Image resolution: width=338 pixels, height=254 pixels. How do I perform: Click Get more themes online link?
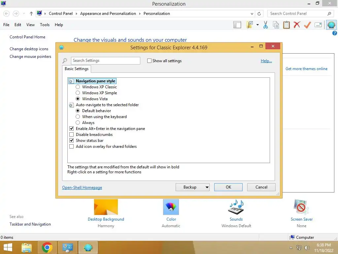306,69
